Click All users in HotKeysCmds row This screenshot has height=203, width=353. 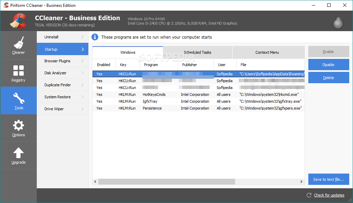coord(223,94)
